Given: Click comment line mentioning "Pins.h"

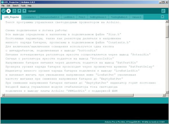Looking at the screenshot, I should [x=63, y=34].
